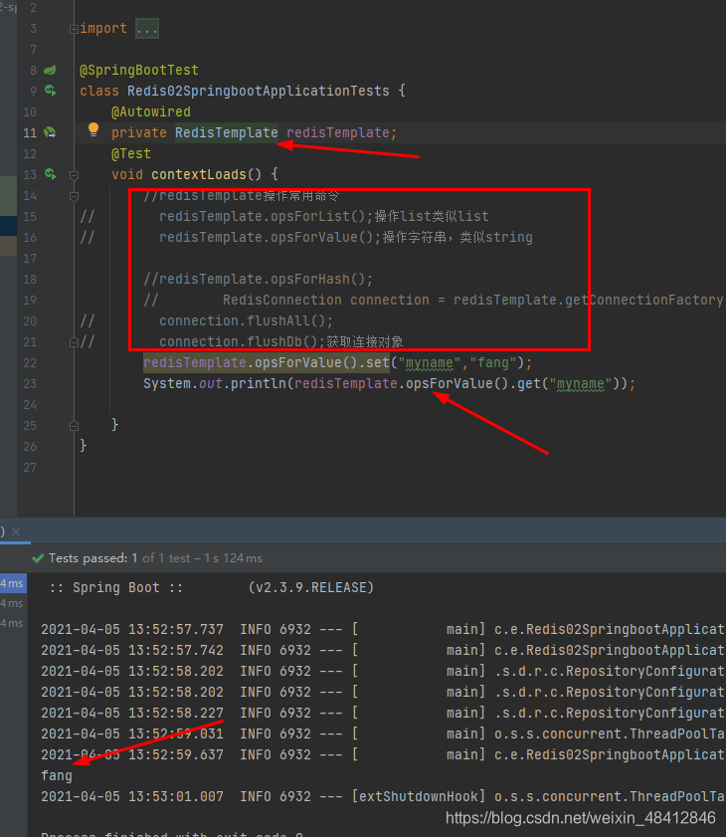The height and width of the screenshot is (837, 726).
Task: Click the green Tests passed checkmark icon
Action: [x=38, y=558]
